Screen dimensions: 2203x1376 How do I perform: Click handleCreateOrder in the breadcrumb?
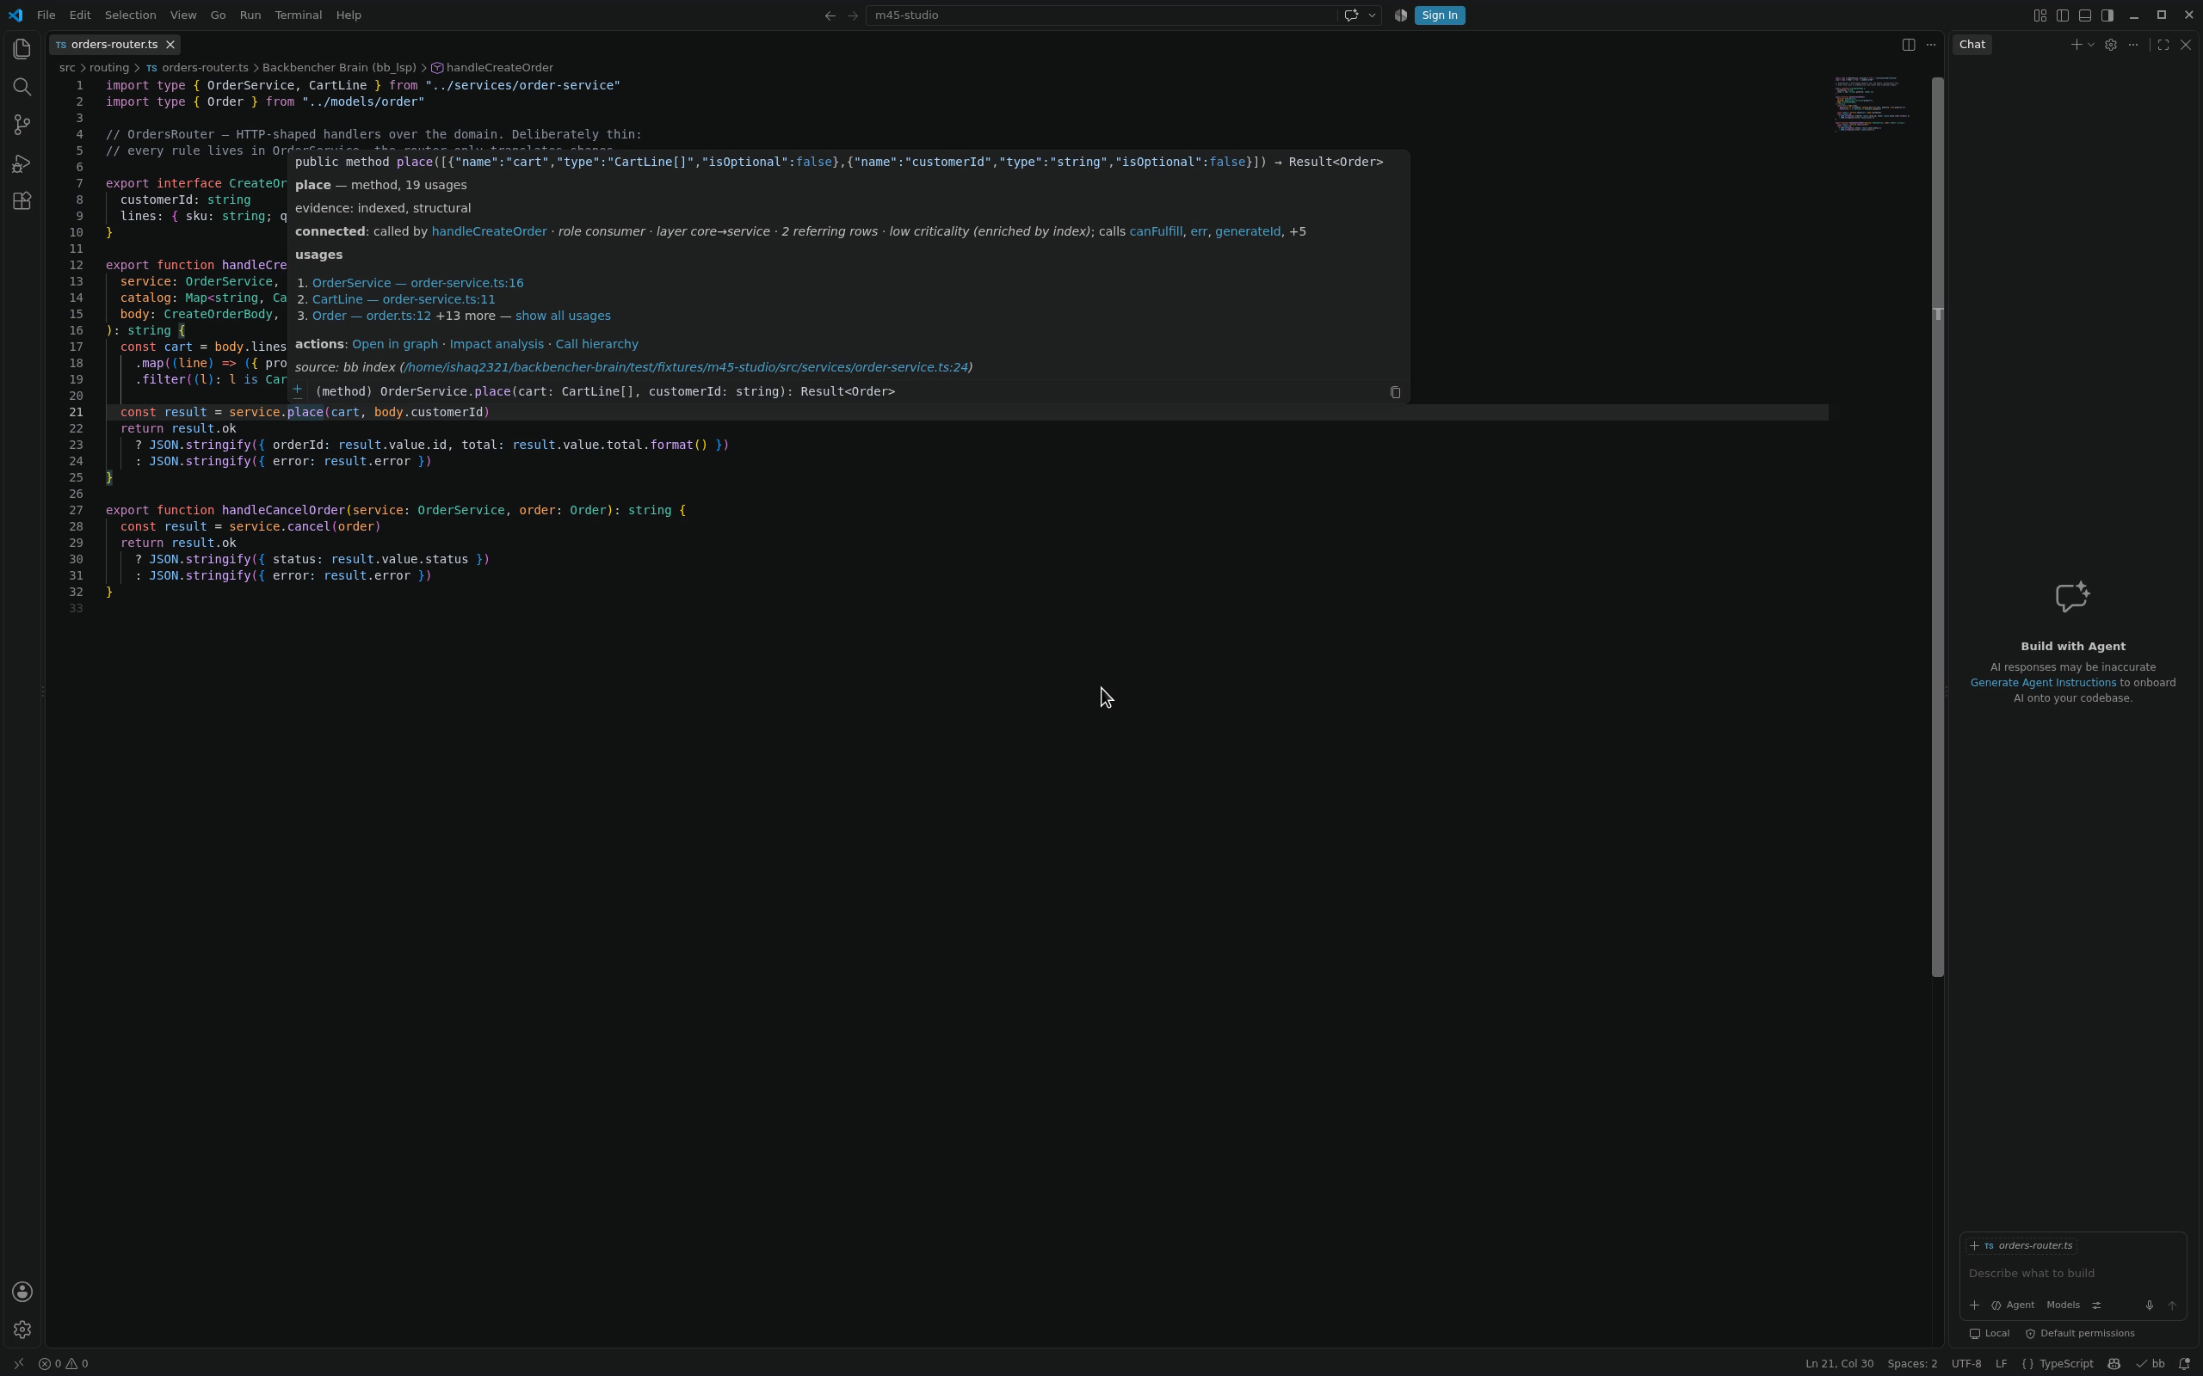(492, 68)
